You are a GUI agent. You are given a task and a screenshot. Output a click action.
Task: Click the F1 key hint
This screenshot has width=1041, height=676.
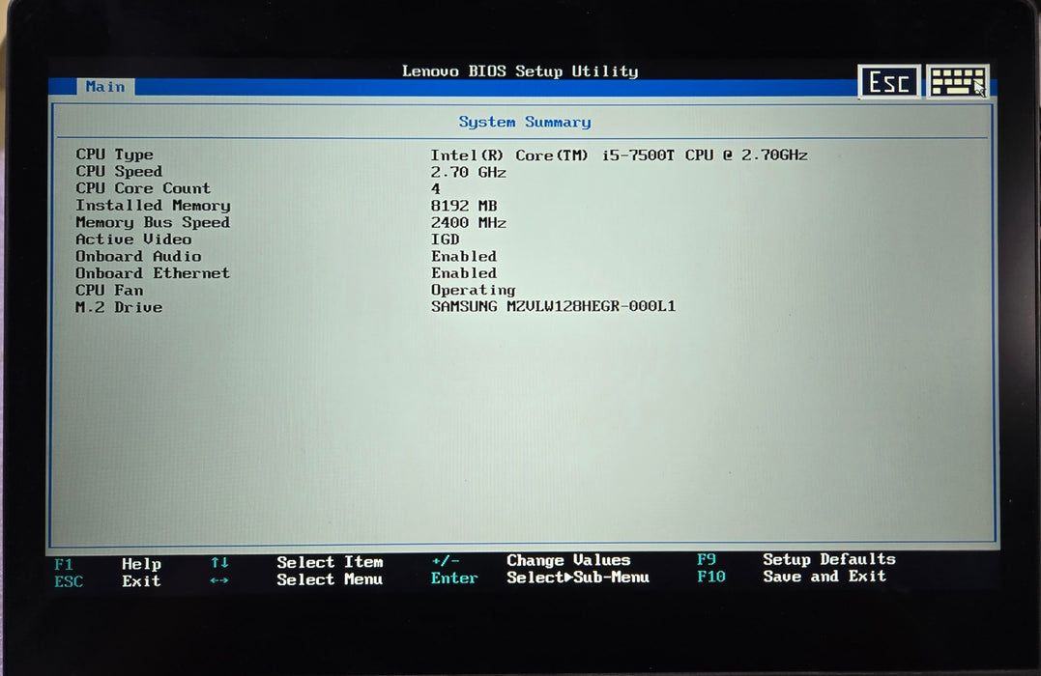[64, 565]
